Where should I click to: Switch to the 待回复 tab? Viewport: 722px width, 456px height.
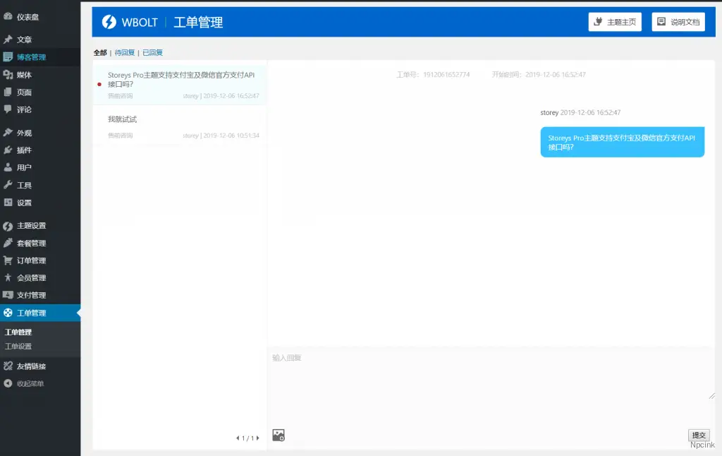tap(125, 52)
